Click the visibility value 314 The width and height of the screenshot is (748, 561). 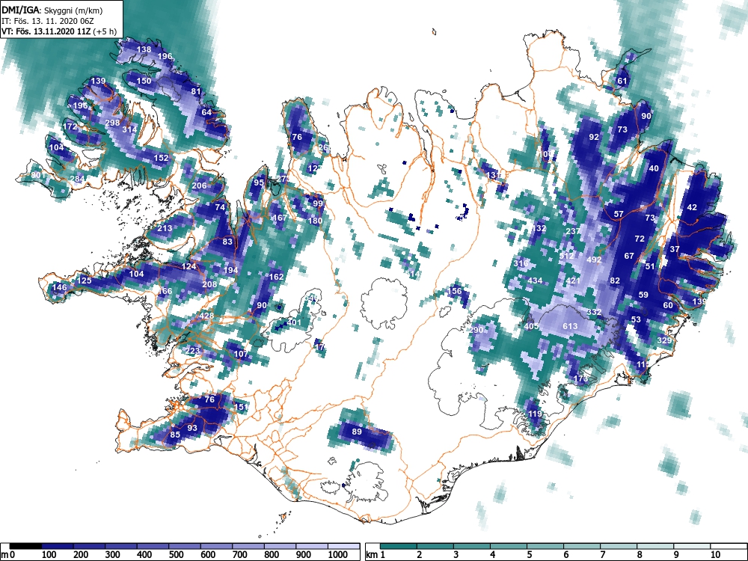129,129
